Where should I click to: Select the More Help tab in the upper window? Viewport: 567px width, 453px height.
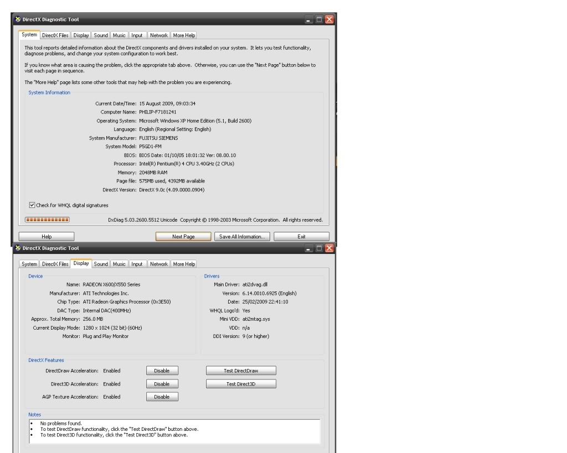tap(184, 35)
